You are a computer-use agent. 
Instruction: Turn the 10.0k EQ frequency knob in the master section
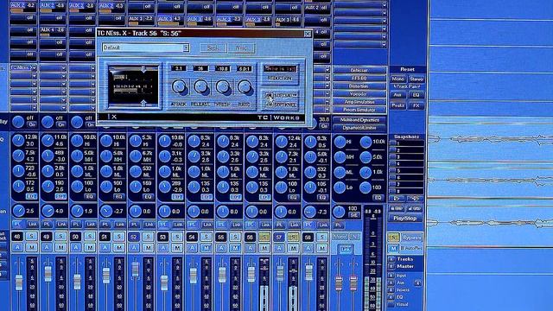(x=365, y=142)
